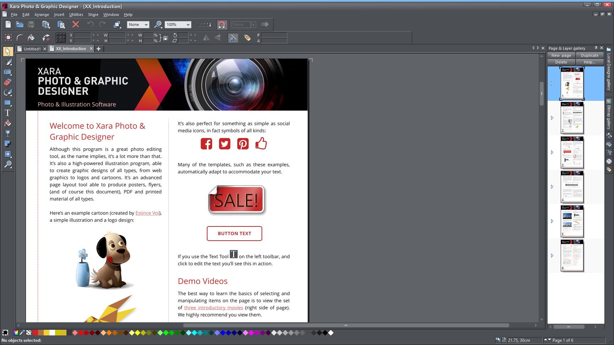
Task: Select the Transparency wine glass tool
Action: tap(8, 133)
